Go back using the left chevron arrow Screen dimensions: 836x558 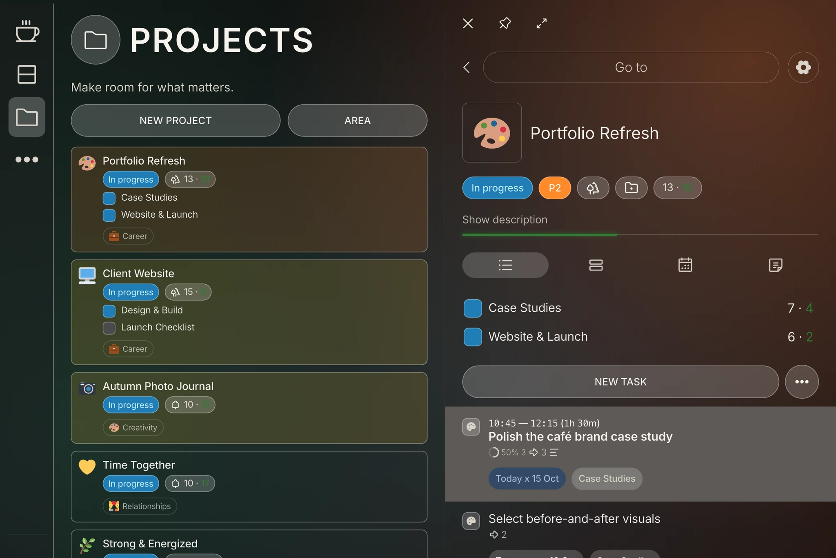[467, 67]
